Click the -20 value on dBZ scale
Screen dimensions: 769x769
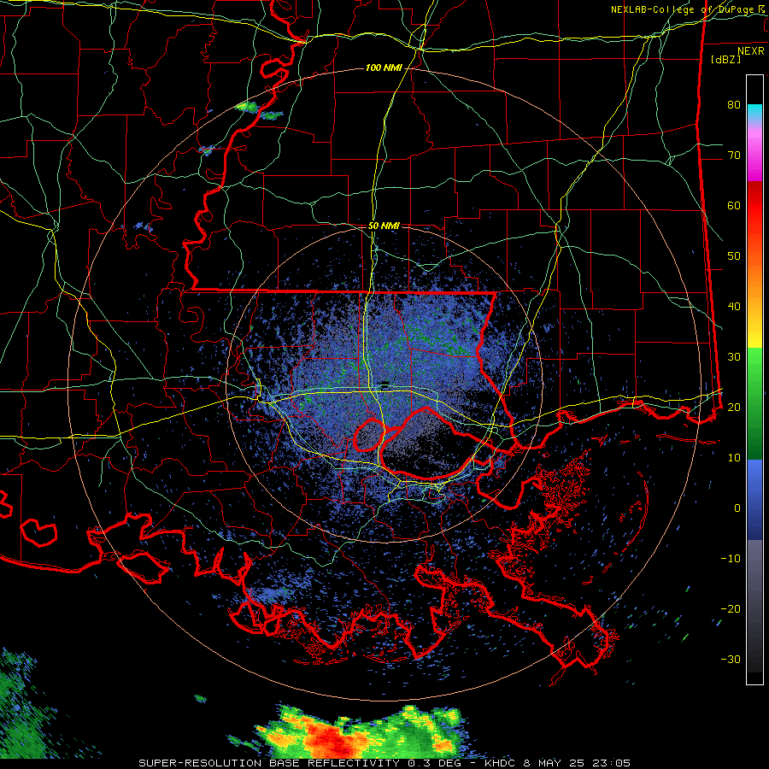click(731, 608)
